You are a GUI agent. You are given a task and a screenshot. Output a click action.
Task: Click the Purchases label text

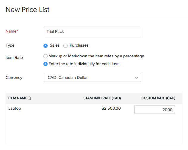pyautogui.click(x=79, y=45)
